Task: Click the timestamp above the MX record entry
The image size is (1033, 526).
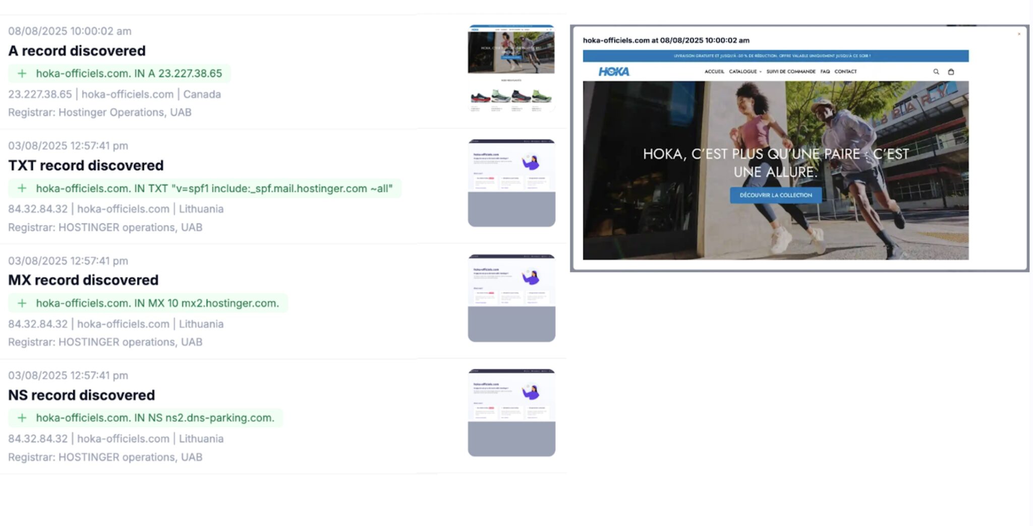Action: [x=68, y=261]
